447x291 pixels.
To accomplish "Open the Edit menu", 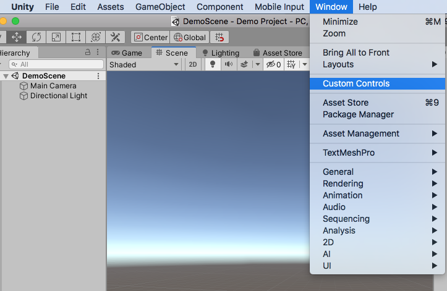I will pyautogui.click(x=78, y=7).
